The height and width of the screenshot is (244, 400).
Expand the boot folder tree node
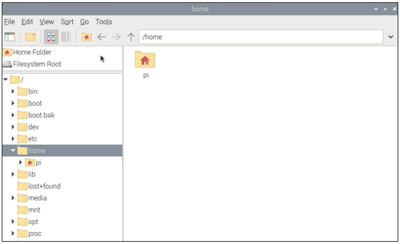click(13, 103)
